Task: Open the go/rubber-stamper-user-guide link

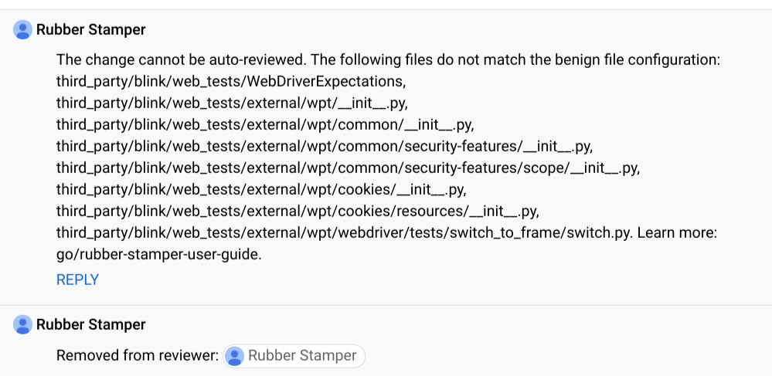Action: [159, 253]
